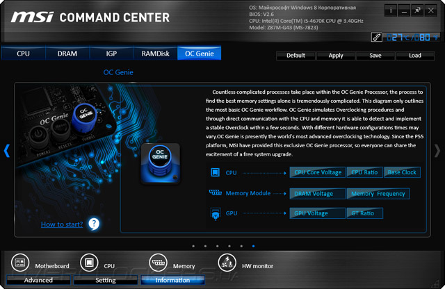Click the CPU chip icon in diagram
This screenshot has height=289, width=445.
215,172
